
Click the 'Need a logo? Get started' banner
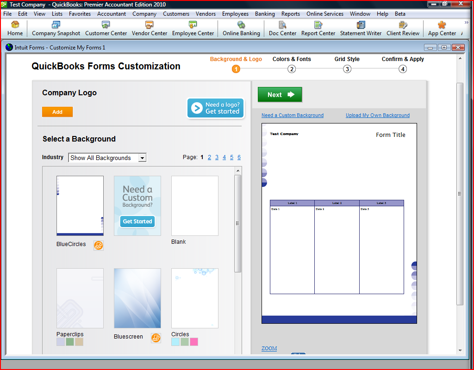[x=216, y=108]
